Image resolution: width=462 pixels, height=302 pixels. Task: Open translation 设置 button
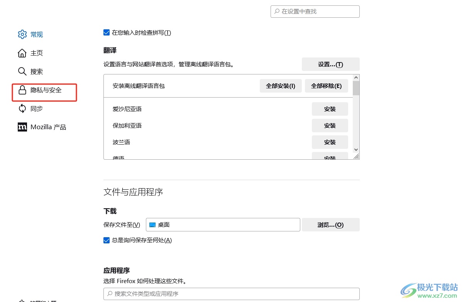click(x=330, y=64)
